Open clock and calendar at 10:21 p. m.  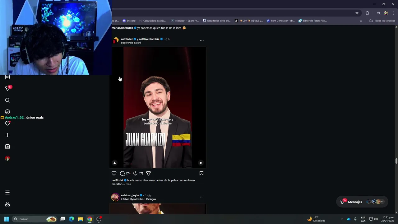coord(388,219)
